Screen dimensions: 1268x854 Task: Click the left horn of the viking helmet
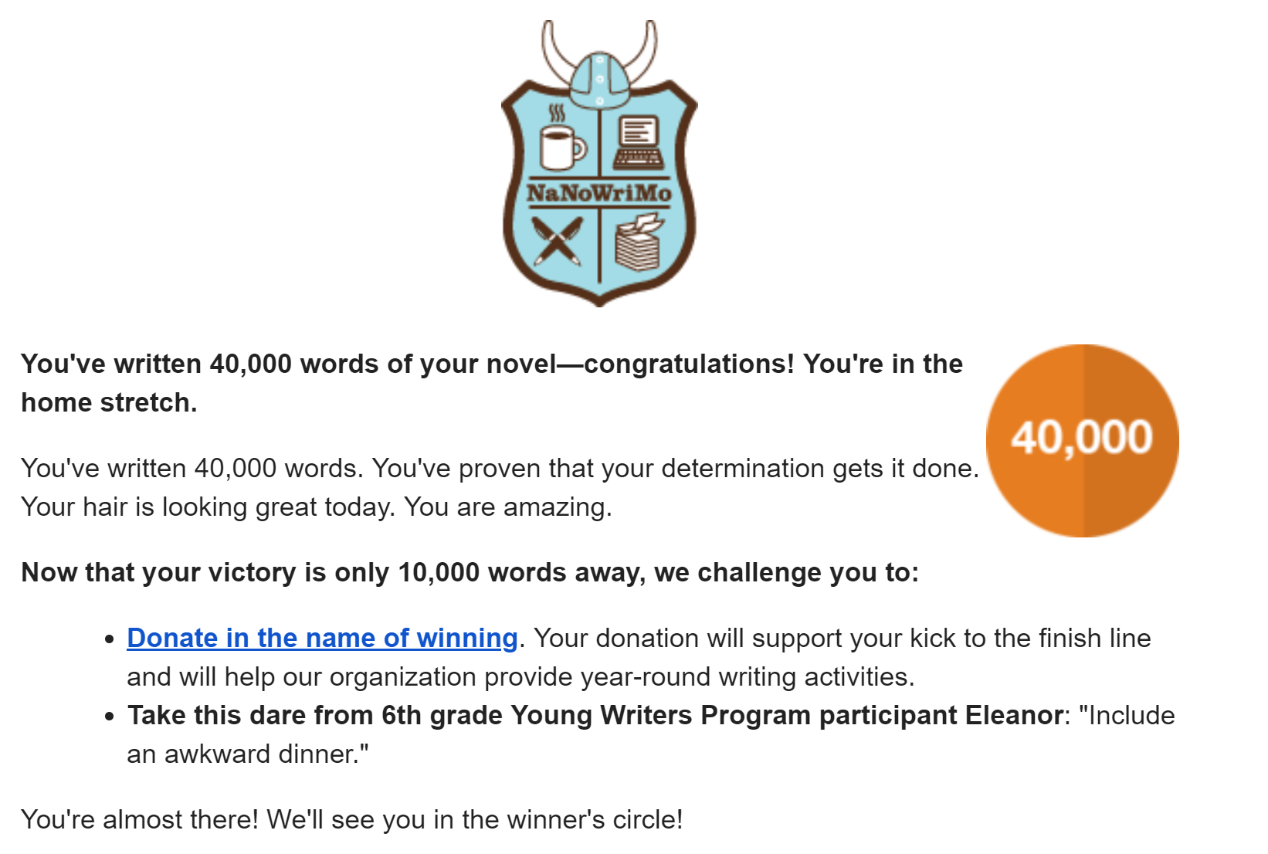554,49
